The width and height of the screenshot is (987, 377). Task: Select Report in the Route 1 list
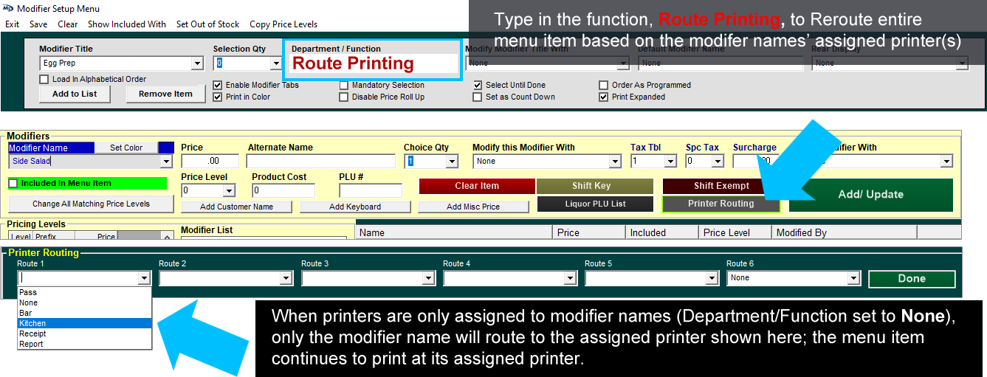(85, 344)
